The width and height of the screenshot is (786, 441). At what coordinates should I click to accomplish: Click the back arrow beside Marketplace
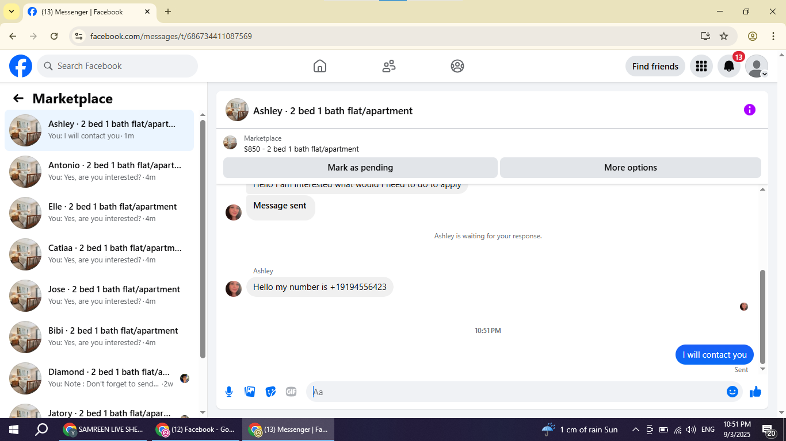[x=18, y=98]
